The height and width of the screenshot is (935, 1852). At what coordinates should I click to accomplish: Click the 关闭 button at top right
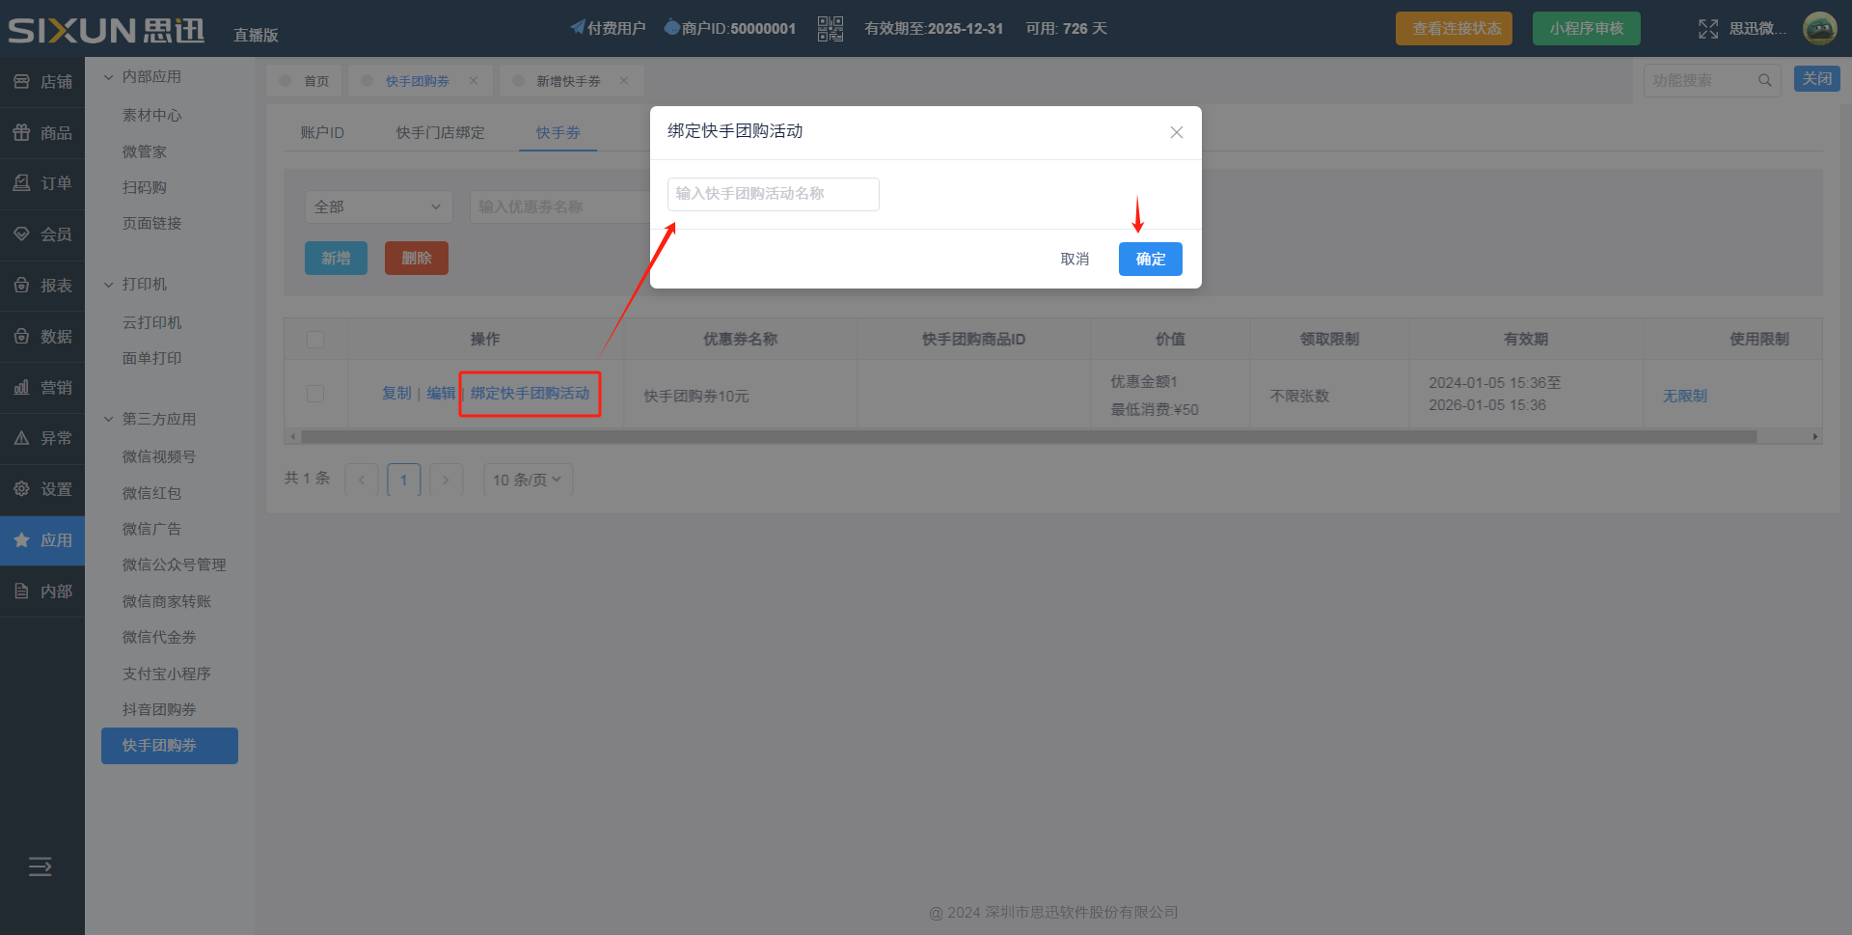point(1817,78)
